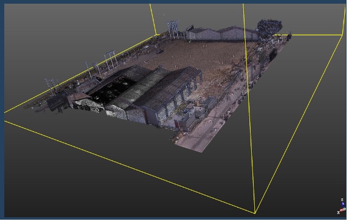Select the yellow bounding box bottom corner vertex
This screenshot has width=349, height=224.
(255, 213)
